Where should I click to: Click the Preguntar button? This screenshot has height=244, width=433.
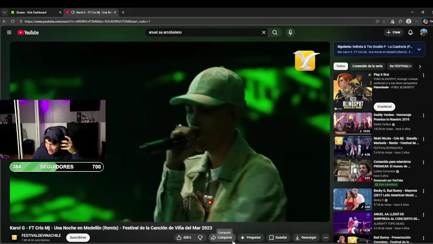tap(250, 238)
